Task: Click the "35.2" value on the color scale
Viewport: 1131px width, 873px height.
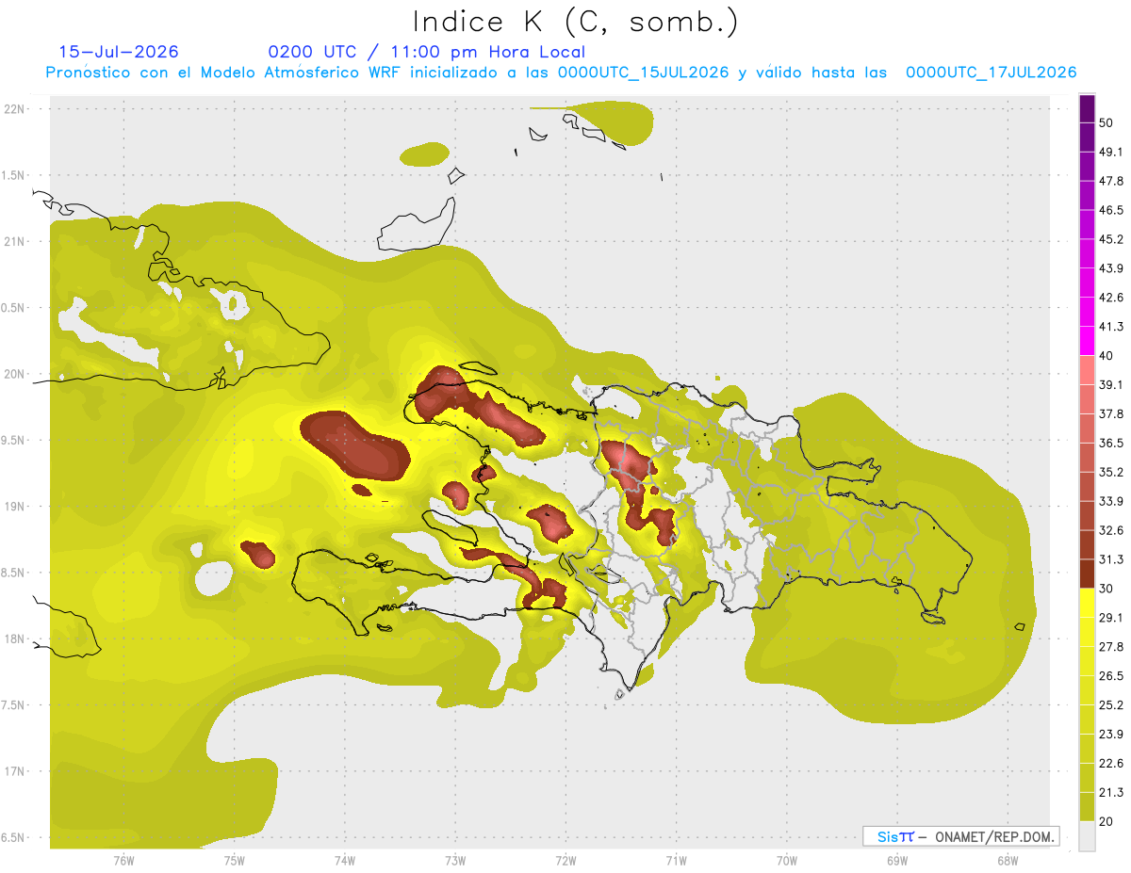Action: click(1110, 472)
